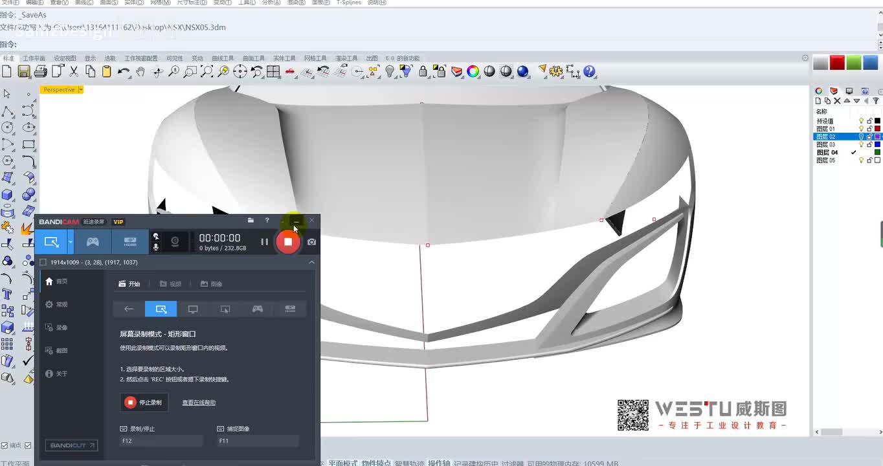883x466 pixels.
Task: Click the BANDICUT button
Action: (71, 445)
